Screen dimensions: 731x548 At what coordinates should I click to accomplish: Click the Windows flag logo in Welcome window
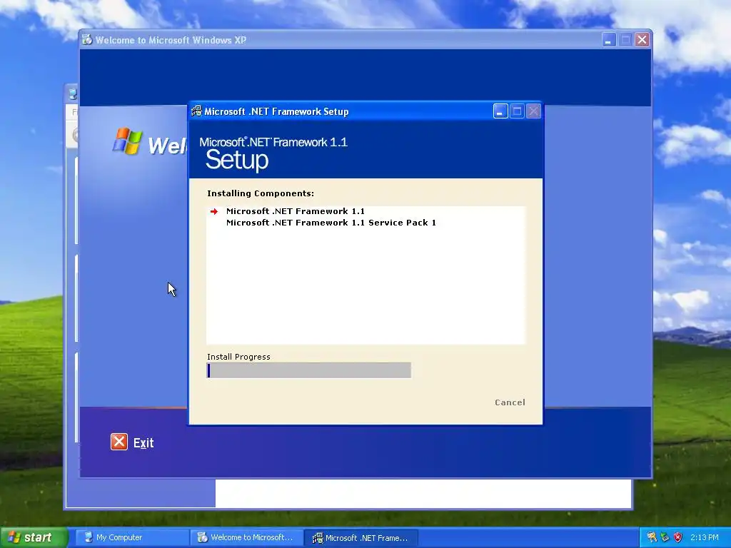pyautogui.click(x=127, y=141)
